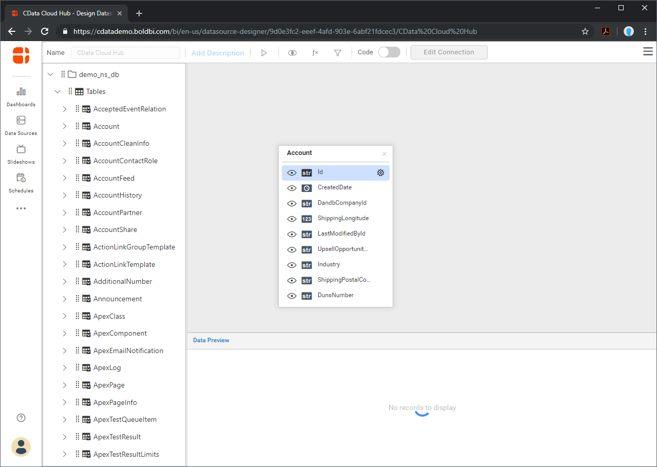Hide the CreatedDate column using eye icon
This screenshot has width=657, height=467.
[x=292, y=188]
